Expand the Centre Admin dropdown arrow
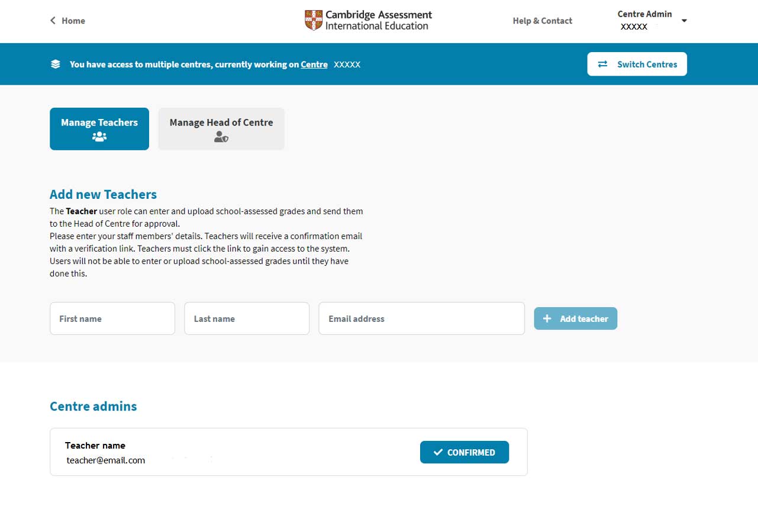This screenshot has height=506, width=758. [684, 21]
